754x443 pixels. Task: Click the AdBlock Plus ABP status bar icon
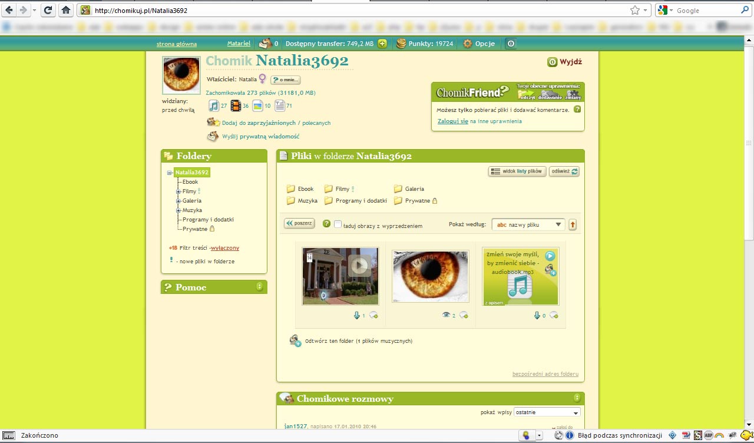click(709, 435)
